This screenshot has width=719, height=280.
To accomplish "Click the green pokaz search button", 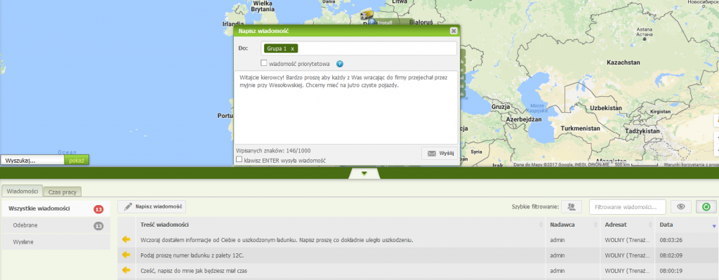I will pyautogui.click(x=77, y=161).
